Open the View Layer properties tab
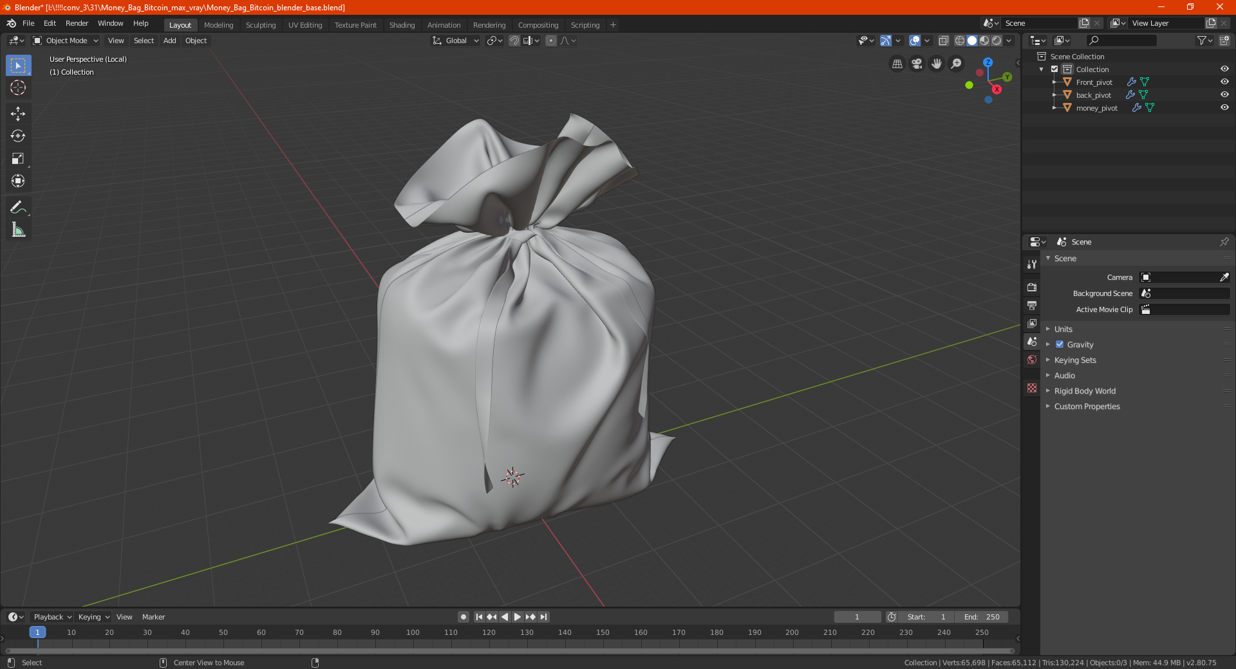Screen dimensions: 1236x669 1032,323
